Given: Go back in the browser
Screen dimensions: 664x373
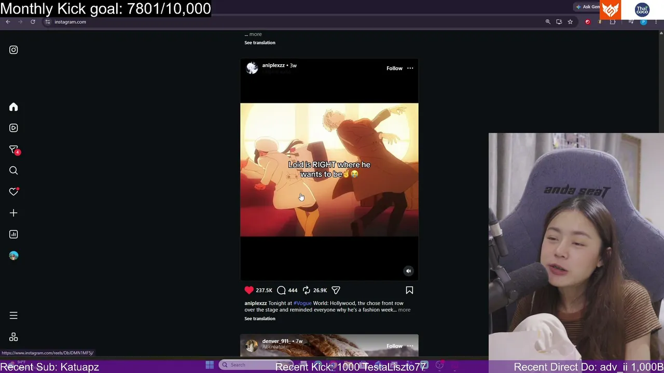Looking at the screenshot, I should [x=8, y=22].
